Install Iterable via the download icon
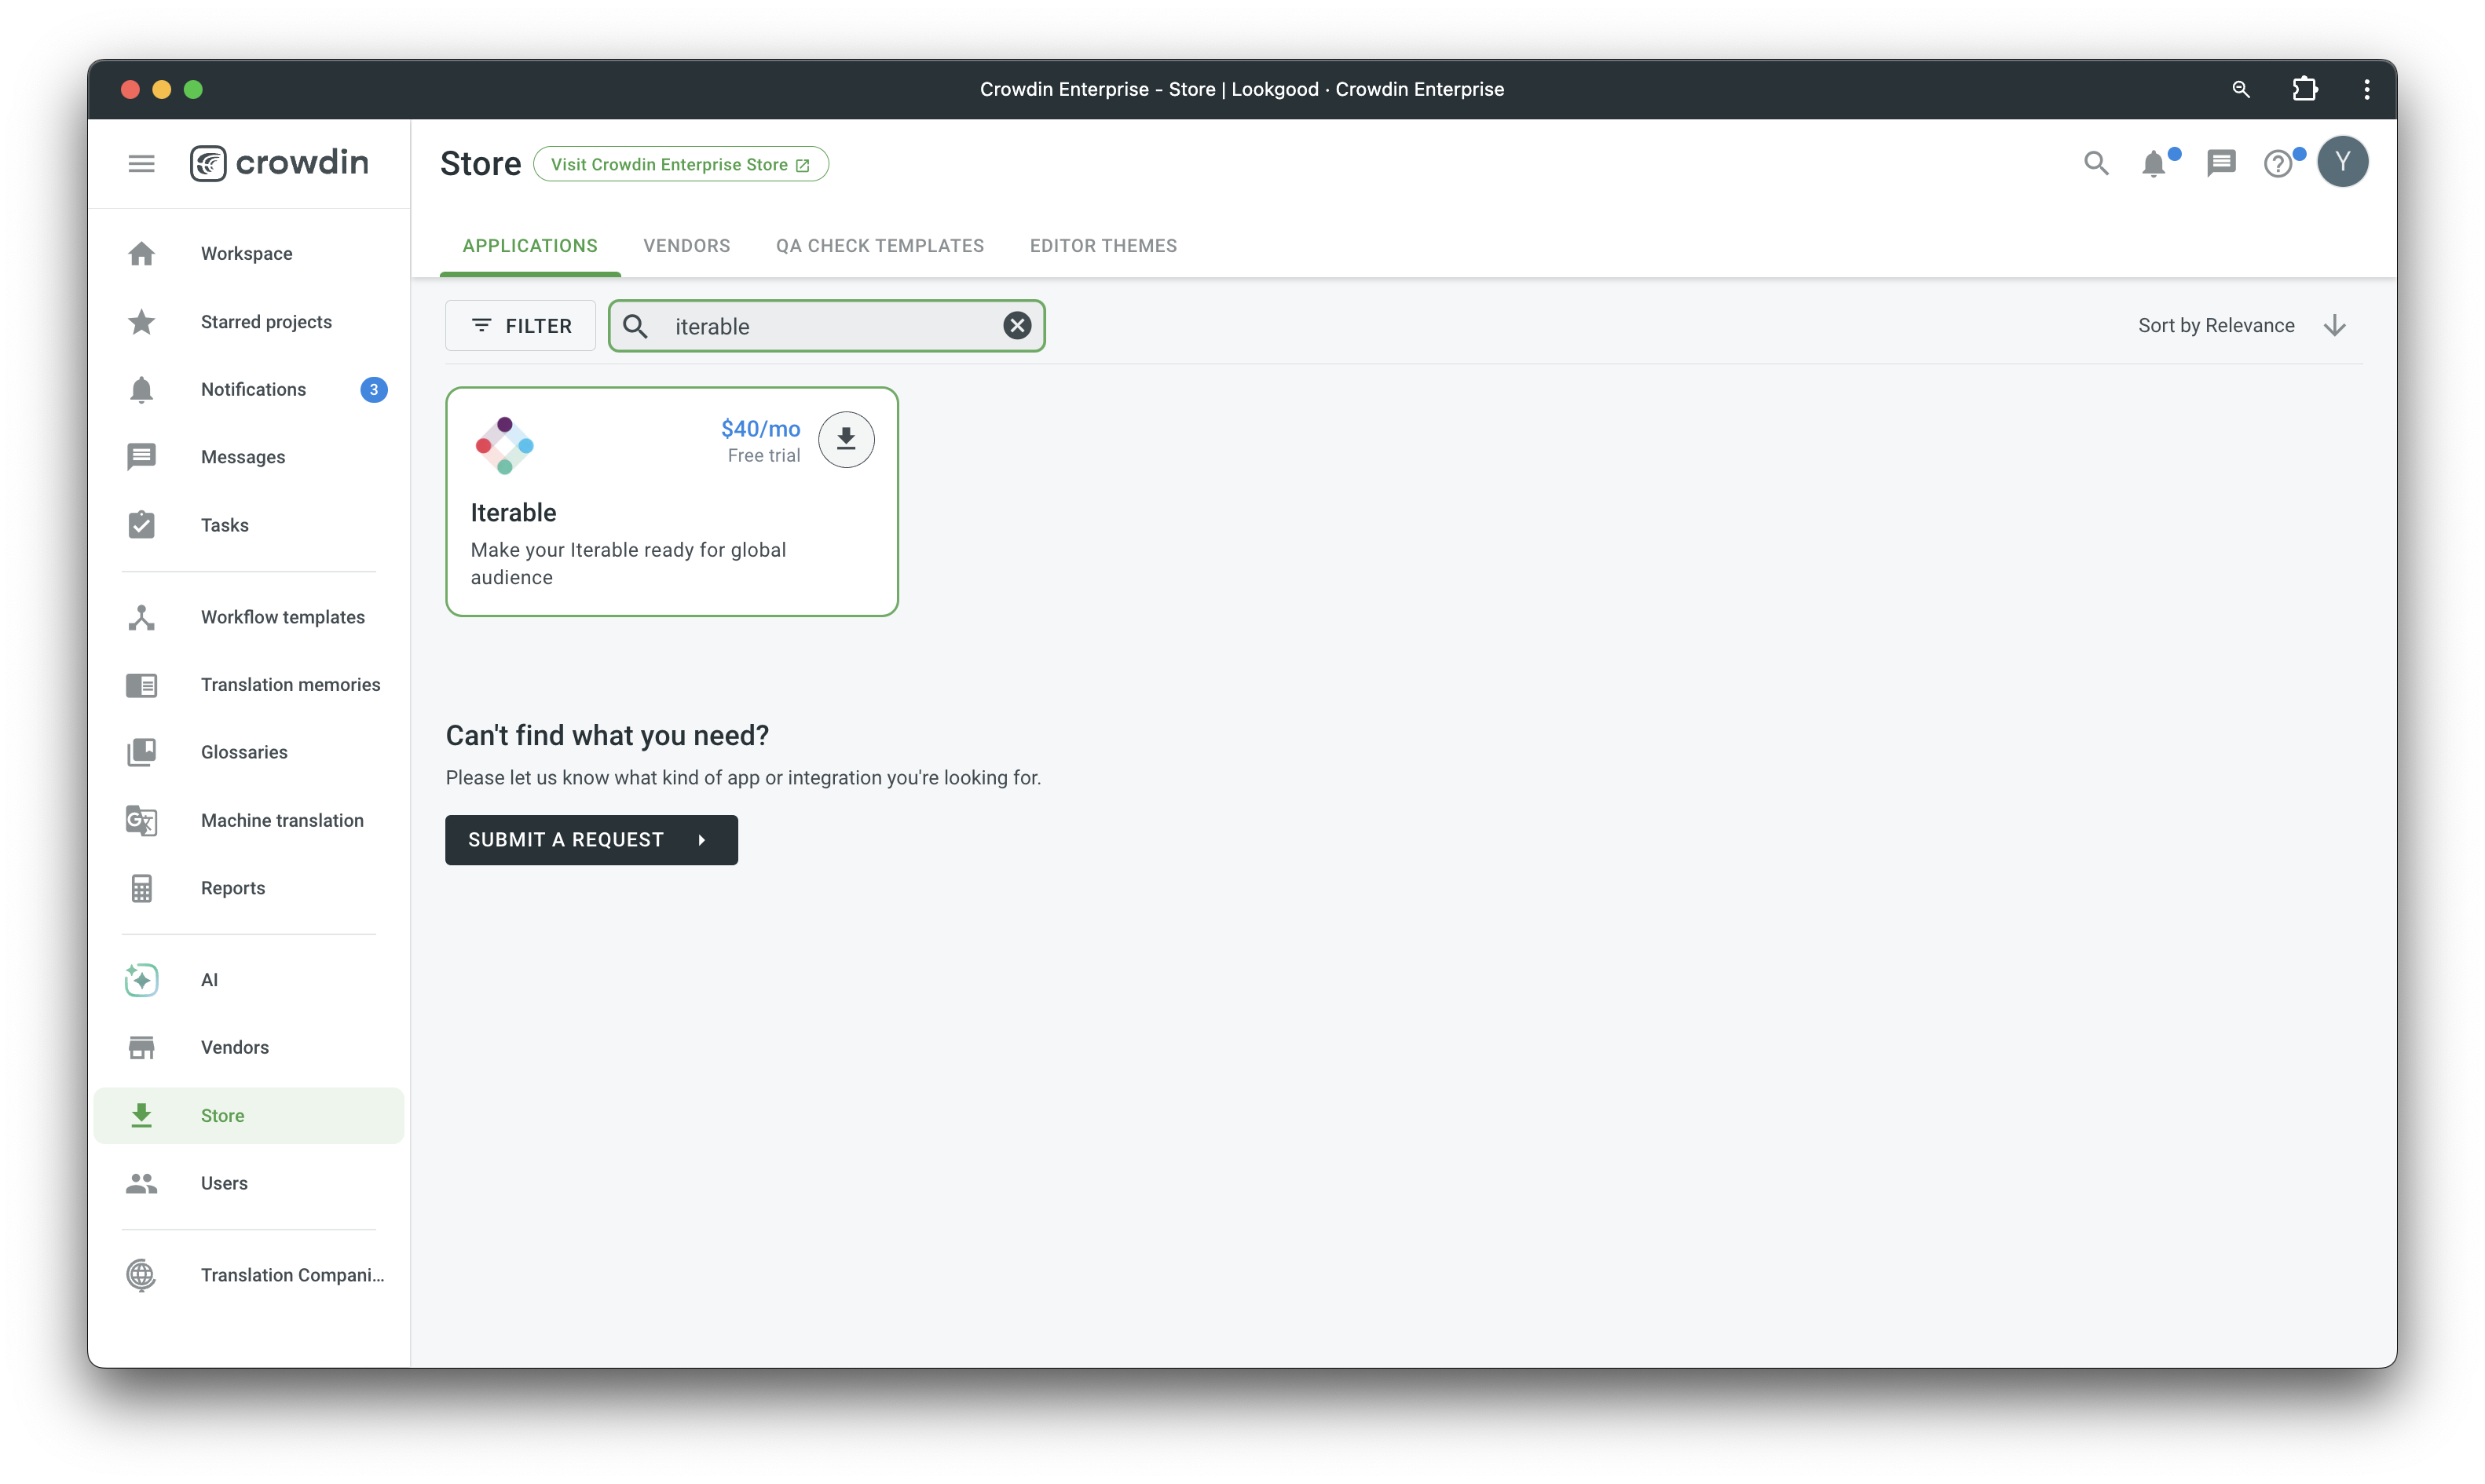2485x1484 pixels. [x=846, y=439]
